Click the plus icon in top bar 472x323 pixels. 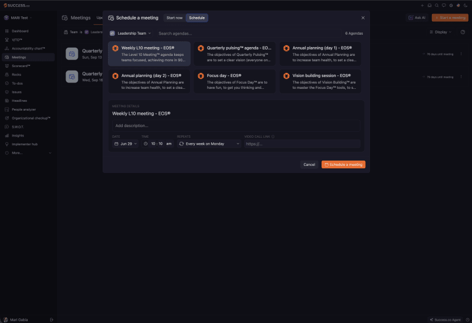[x=422, y=5]
